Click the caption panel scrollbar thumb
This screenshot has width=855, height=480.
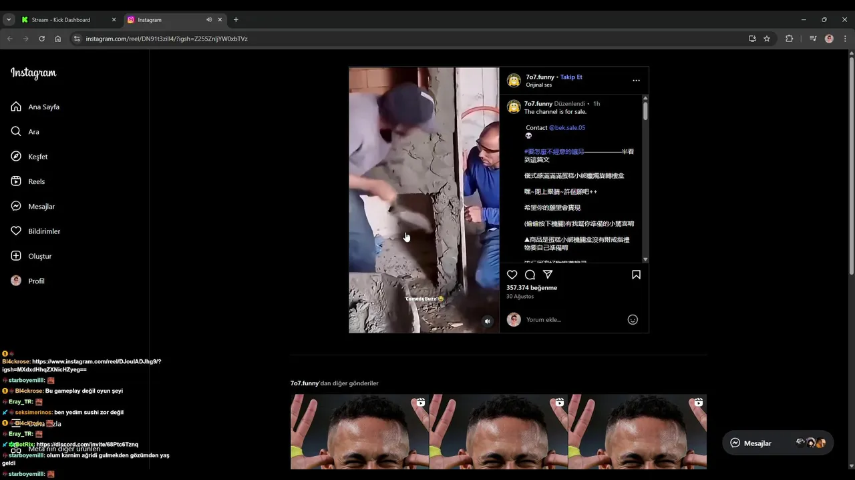[x=645, y=110]
